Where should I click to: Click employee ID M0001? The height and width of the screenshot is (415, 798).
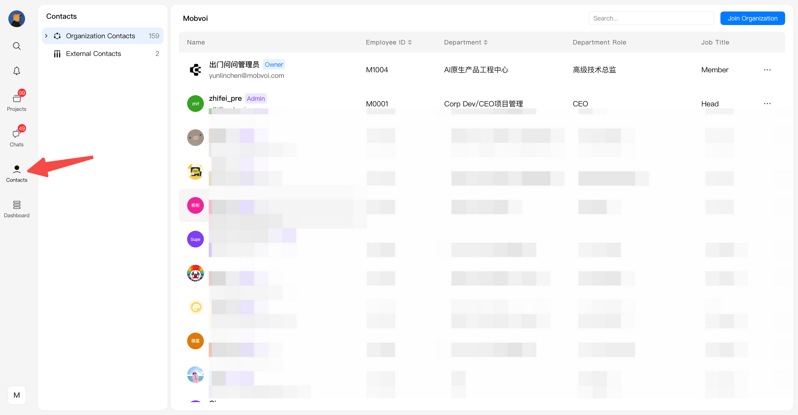pyautogui.click(x=377, y=104)
